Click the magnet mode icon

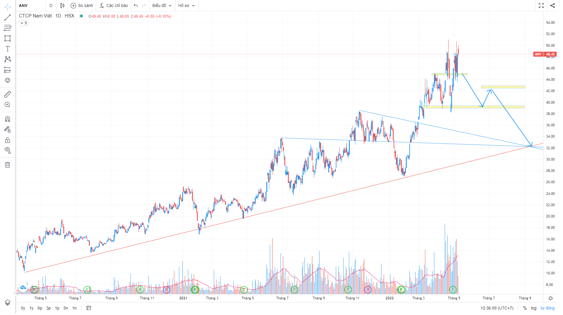8,119
